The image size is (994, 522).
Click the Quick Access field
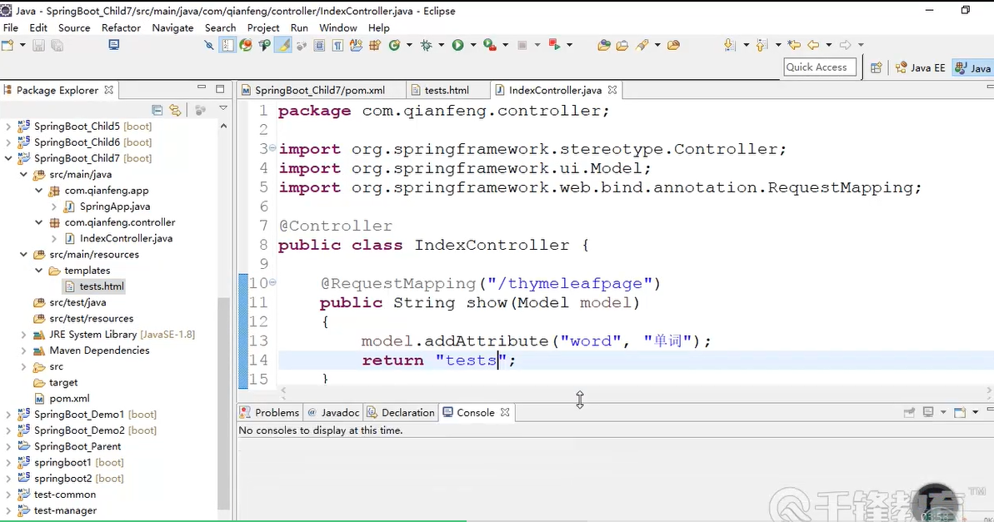tap(821, 67)
